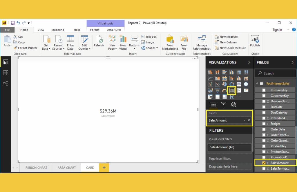Enable the CurrencyKey field checkbox

(x=264, y=90)
